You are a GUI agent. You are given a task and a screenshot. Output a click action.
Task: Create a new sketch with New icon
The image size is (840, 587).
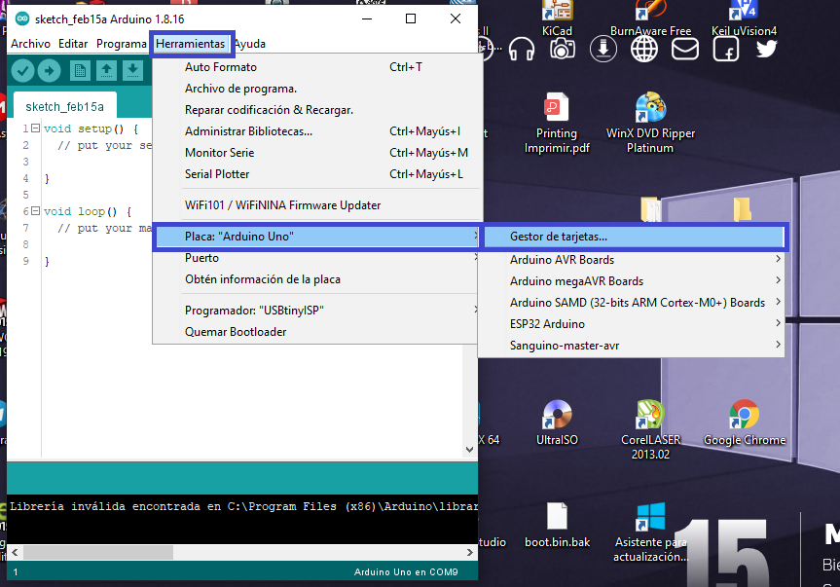[80, 70]
